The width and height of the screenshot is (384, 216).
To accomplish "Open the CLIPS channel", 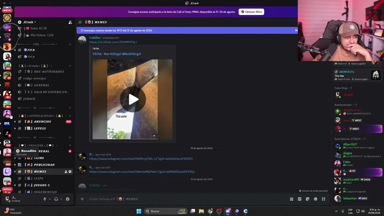I will point(44,178).
